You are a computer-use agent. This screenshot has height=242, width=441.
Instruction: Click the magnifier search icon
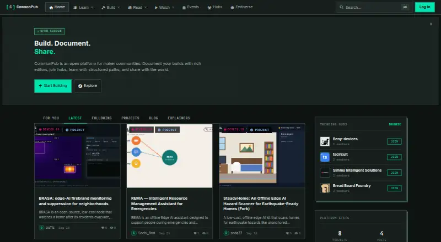point(341,7)
